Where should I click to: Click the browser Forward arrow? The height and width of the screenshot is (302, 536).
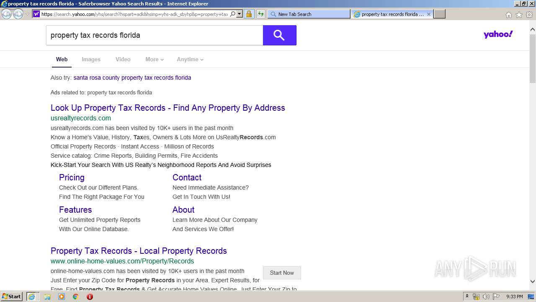click(x=18, y=14)
